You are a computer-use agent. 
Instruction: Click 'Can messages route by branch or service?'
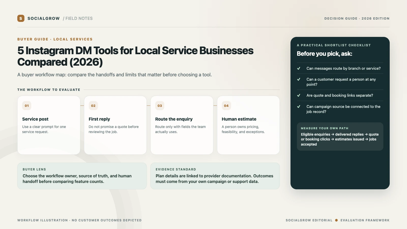[x=344, y=68]
